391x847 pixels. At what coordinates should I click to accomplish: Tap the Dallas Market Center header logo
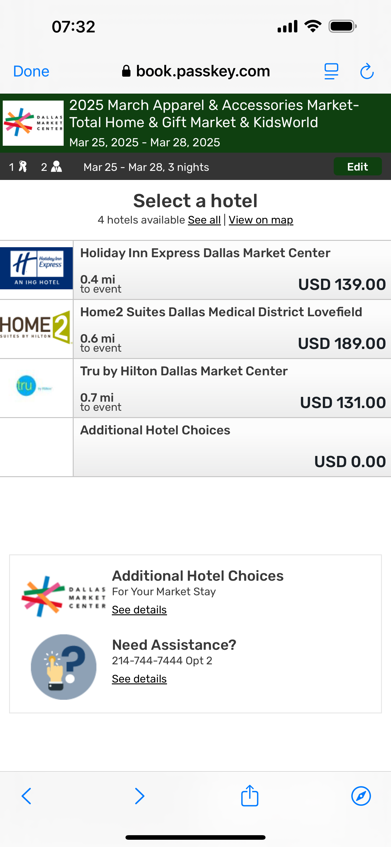tap(33, 123)
